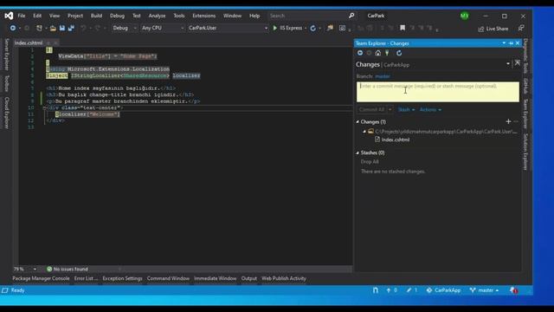Click the bookmark icon in toolbar
The image size is (554, 312).
[403, 28]
